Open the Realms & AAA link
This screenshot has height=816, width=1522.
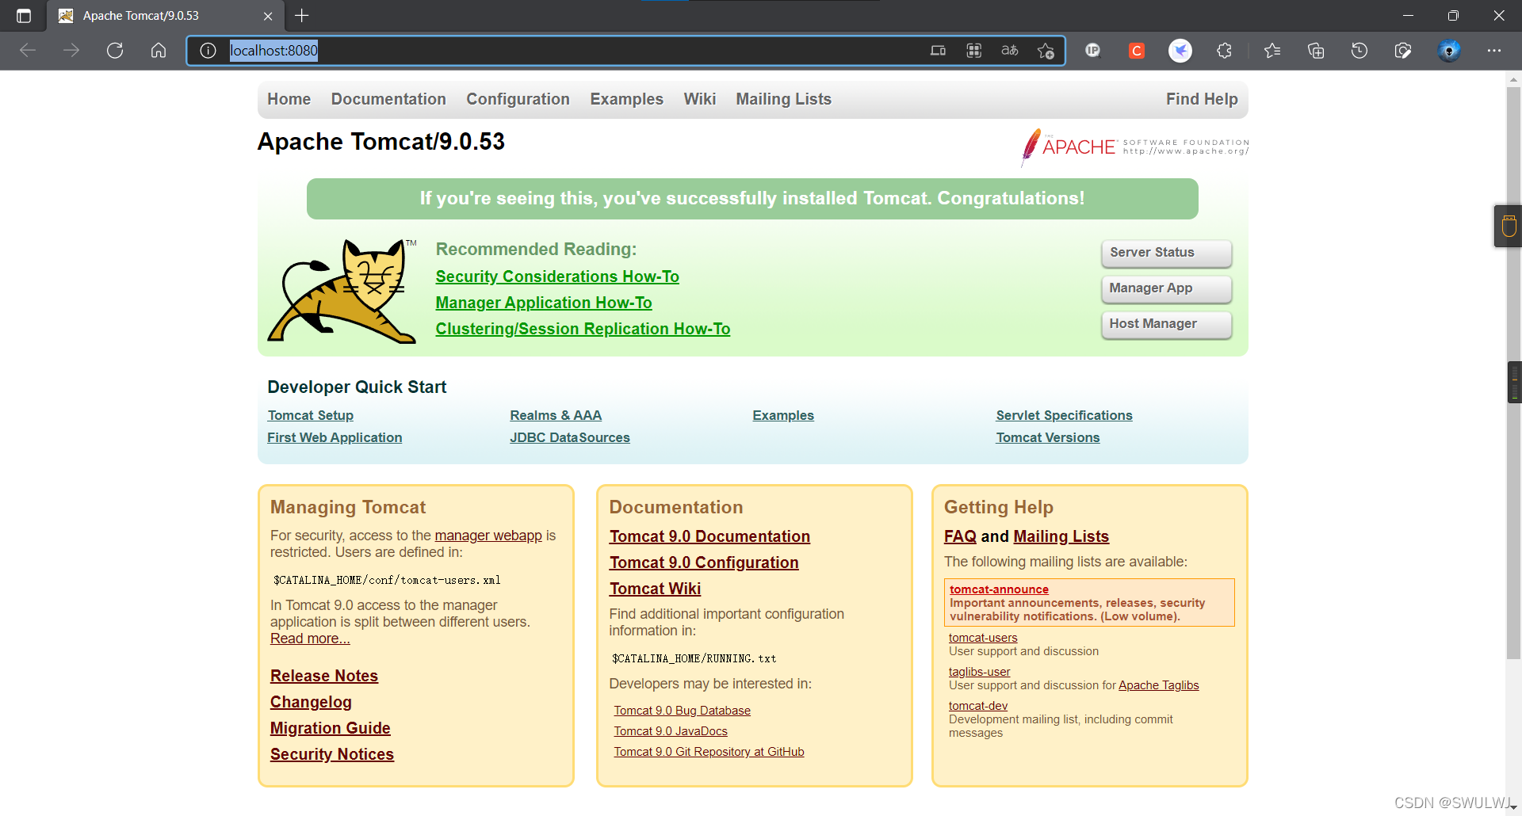point(556,415)
